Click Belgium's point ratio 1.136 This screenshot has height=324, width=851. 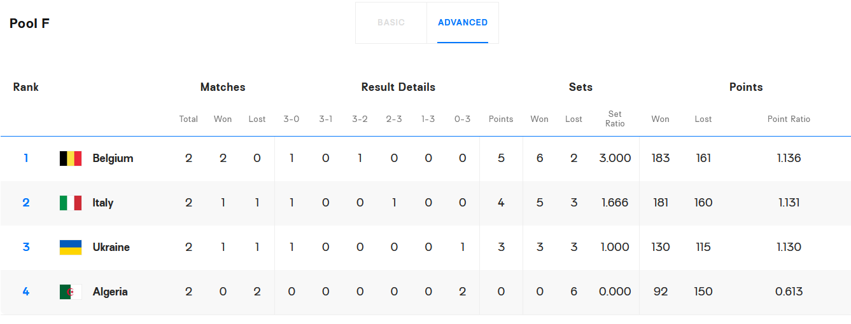click(x=789, y=158)
